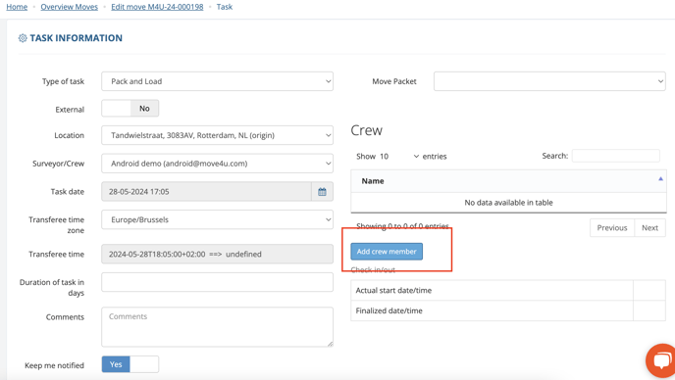The width and height of the screenshot is (675, 380).
Task: Click the Task Information gear icon
Action: [x=23, y=38]
